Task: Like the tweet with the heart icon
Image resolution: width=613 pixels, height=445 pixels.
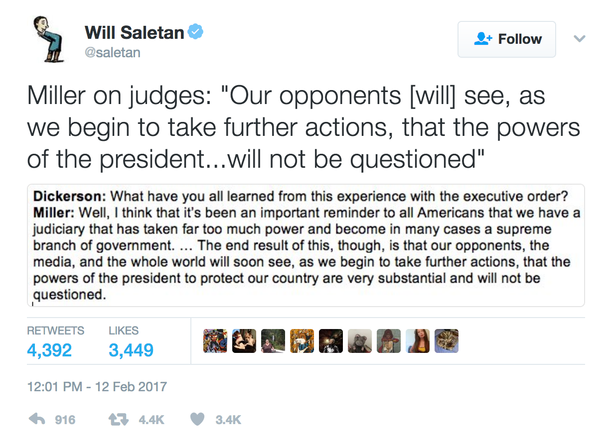Action: coord(198,420)
